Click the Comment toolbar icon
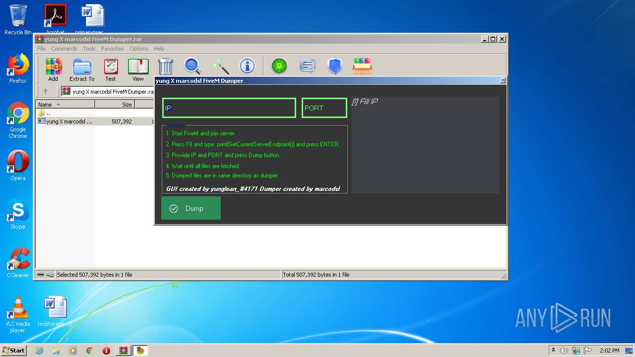 308,66
